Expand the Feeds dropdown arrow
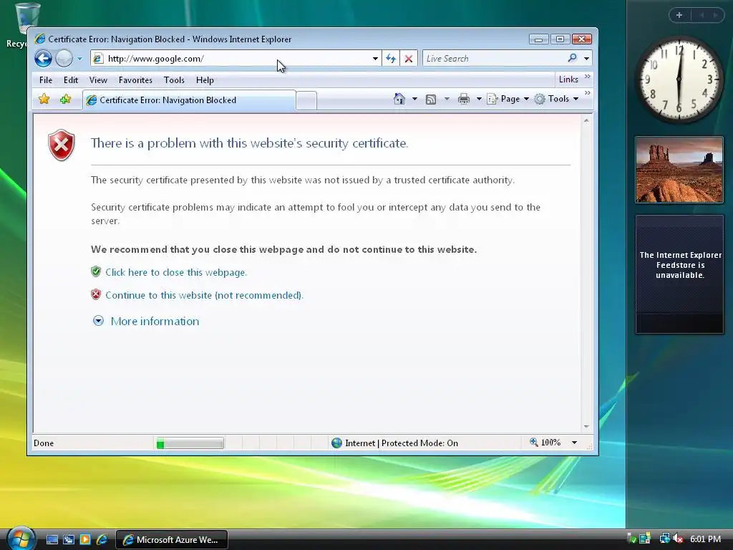 tap(447, 99)
